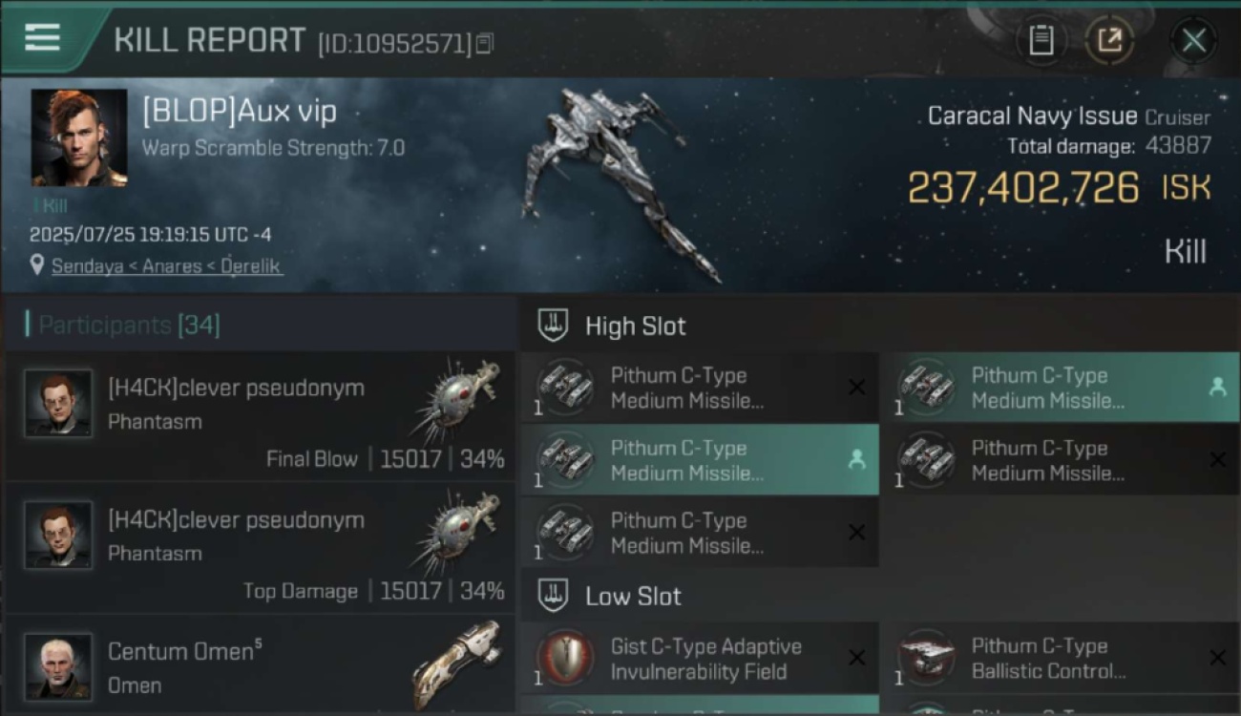Select the Top Damage clever pseudonym portrait

point(58,535)
